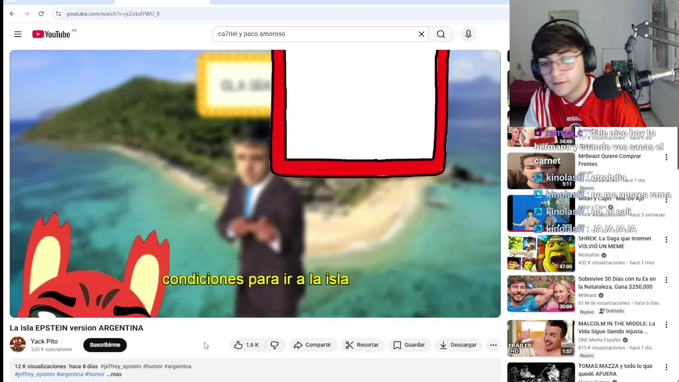The height and width of the screenshot is (382, 679).
Task: Subscribe with the Suscribirme button
Action: 105,345
